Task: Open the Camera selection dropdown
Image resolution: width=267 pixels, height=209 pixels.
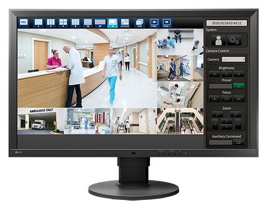Action: click(x=233, y=59)
